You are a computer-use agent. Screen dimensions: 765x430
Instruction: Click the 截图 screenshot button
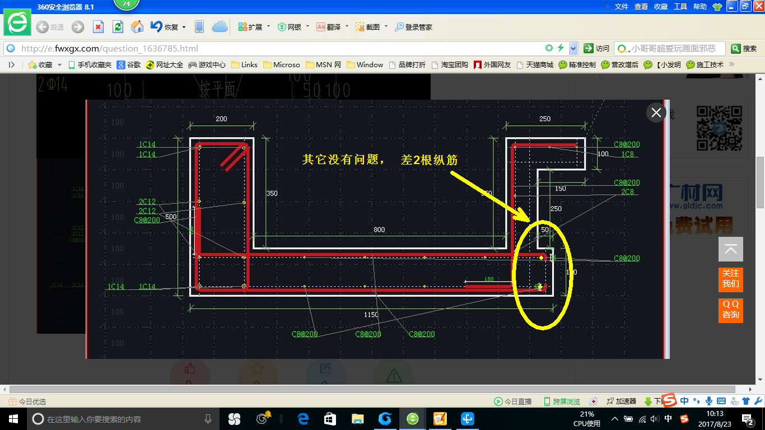(x=368, y=27)
